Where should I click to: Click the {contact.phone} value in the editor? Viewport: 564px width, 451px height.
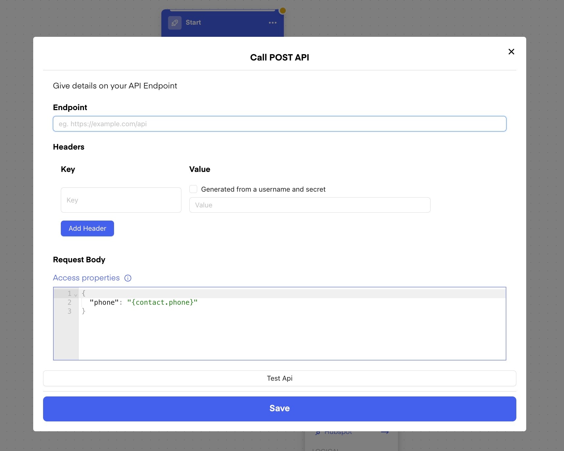click(x=162, y=302)
